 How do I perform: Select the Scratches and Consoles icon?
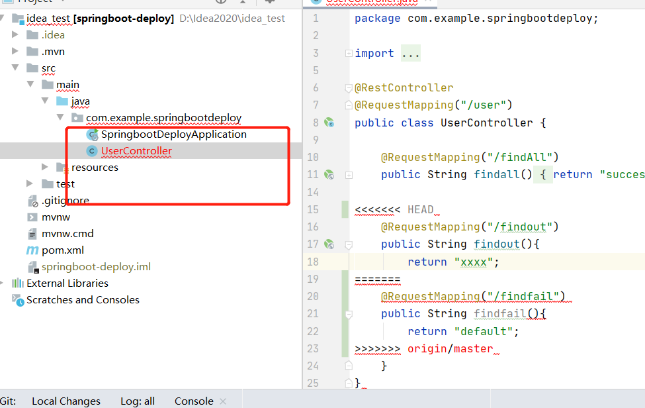(x=18, y=300)
